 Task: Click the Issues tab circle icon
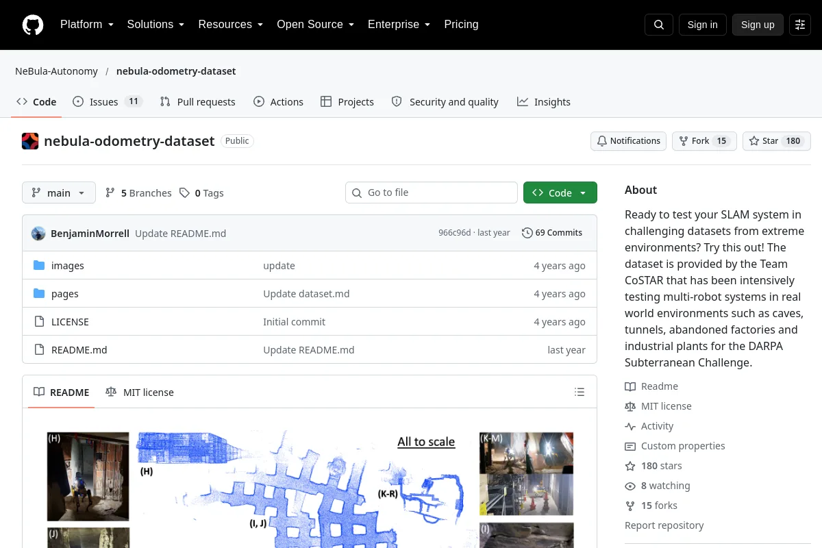[x=78, y=101]
